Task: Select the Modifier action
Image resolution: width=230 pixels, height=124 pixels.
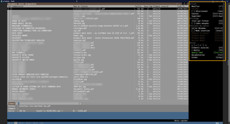Action: pos(195,6)
